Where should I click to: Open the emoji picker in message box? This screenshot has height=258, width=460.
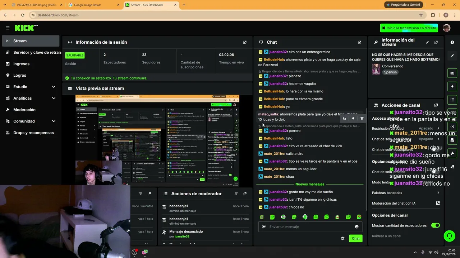pyautogui.click(x=356, y=226)
